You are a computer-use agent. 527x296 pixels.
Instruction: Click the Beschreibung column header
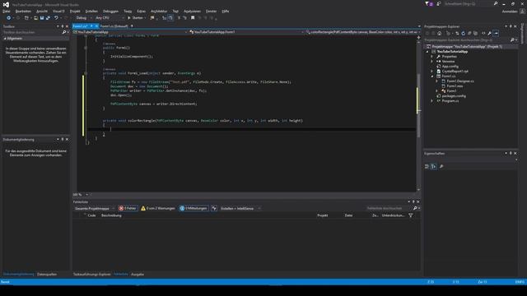coord(111,215)
